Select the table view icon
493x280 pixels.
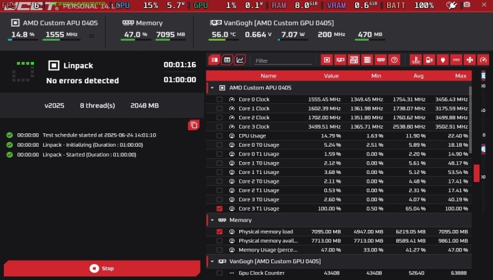(x=227, y=60)
